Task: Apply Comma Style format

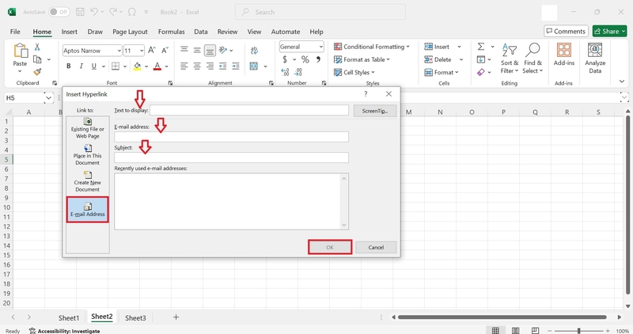Action: pyautogui.click(x=319, y=59)
